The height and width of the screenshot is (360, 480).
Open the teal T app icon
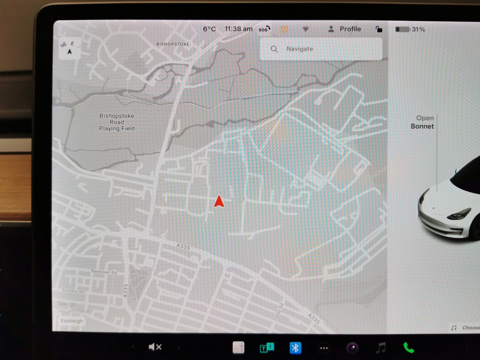click(267, 348)
